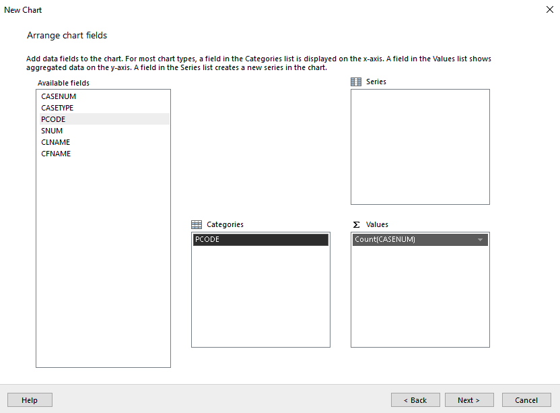Image resolution: width=560 pixels, height=413 pixels.
Task: Close the New Chart dialog
Action: point(549,10)
